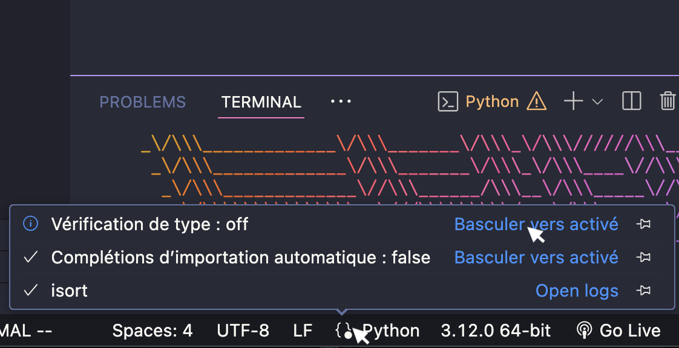Pin the type checking status item
Screen dimensions: 679x348
coord(643,224)
